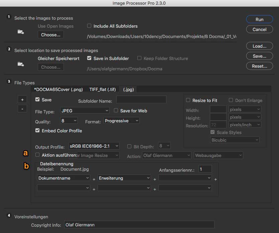Image resolution: width=279 pixels, height=233 pixels.
Task: Open the File Type JPEG dropdown
Action: point(85,111)
